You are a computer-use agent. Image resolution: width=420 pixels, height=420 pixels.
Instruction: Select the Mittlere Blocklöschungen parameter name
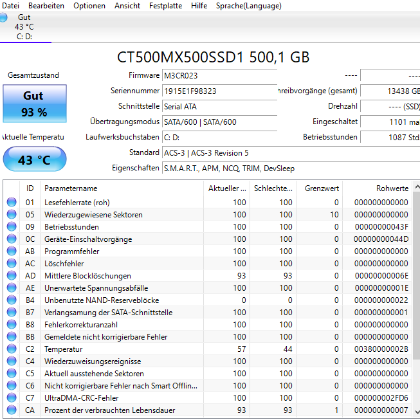pyautogui.click(x=87, y=276)
